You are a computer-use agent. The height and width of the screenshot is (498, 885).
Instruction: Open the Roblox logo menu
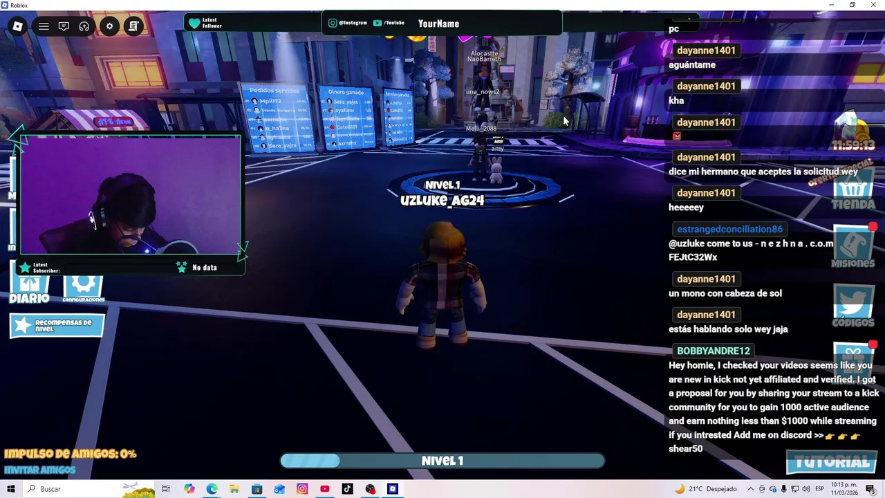pos(18,26)
